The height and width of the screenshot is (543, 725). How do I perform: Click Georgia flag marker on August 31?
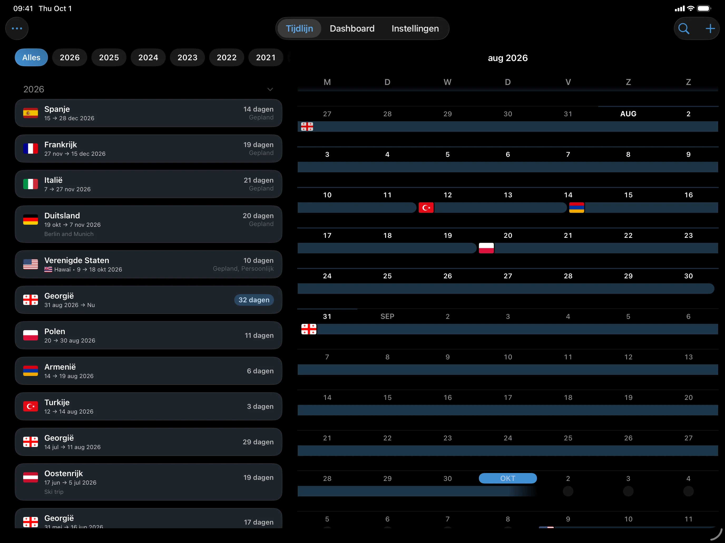pos(309,329)
